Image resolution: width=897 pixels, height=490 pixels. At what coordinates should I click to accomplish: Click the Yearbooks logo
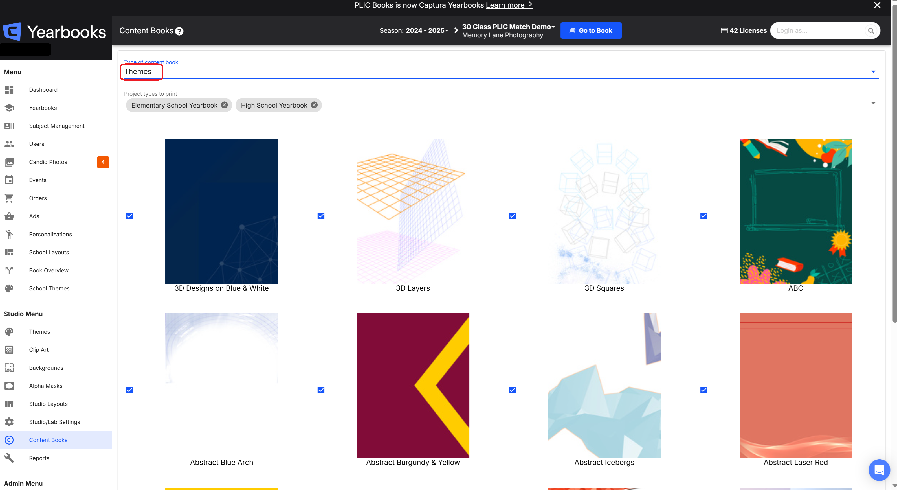[x=54, y=32]
